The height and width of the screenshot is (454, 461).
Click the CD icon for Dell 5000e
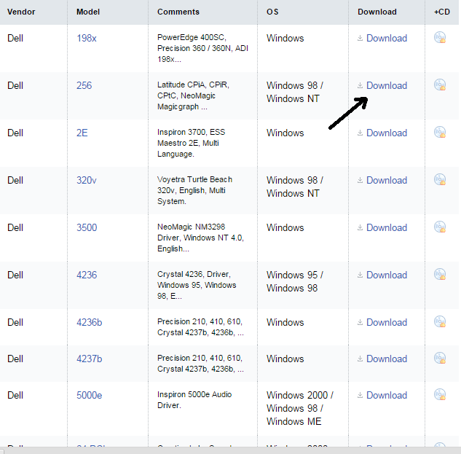[x=440, y=395]
